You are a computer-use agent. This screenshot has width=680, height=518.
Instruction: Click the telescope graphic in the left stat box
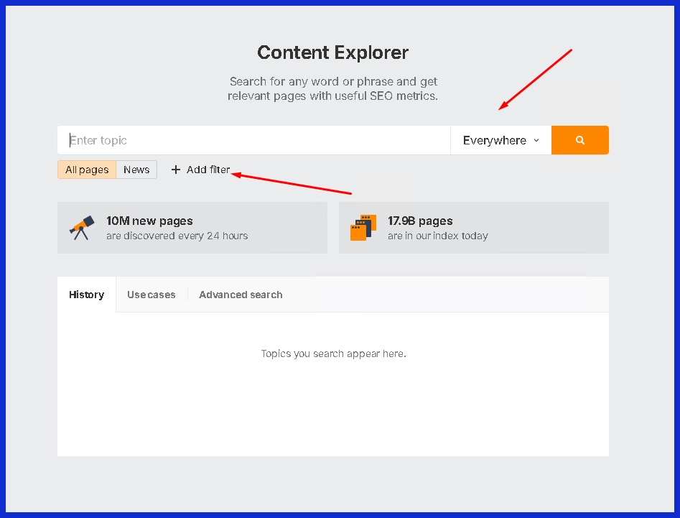click(x=81, y=228)
